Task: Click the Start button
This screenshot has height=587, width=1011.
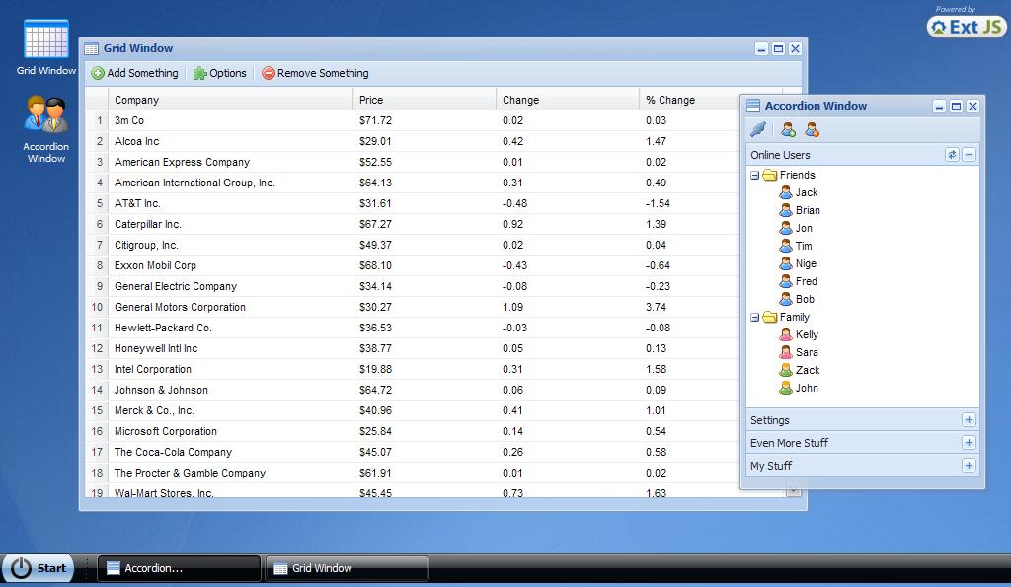Action: click(39, 568)
